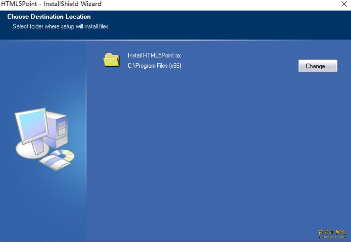Open a different install folder via Change
Viewport: 351px width, 242px height.
pyautogui.click(x=318, y=66)
